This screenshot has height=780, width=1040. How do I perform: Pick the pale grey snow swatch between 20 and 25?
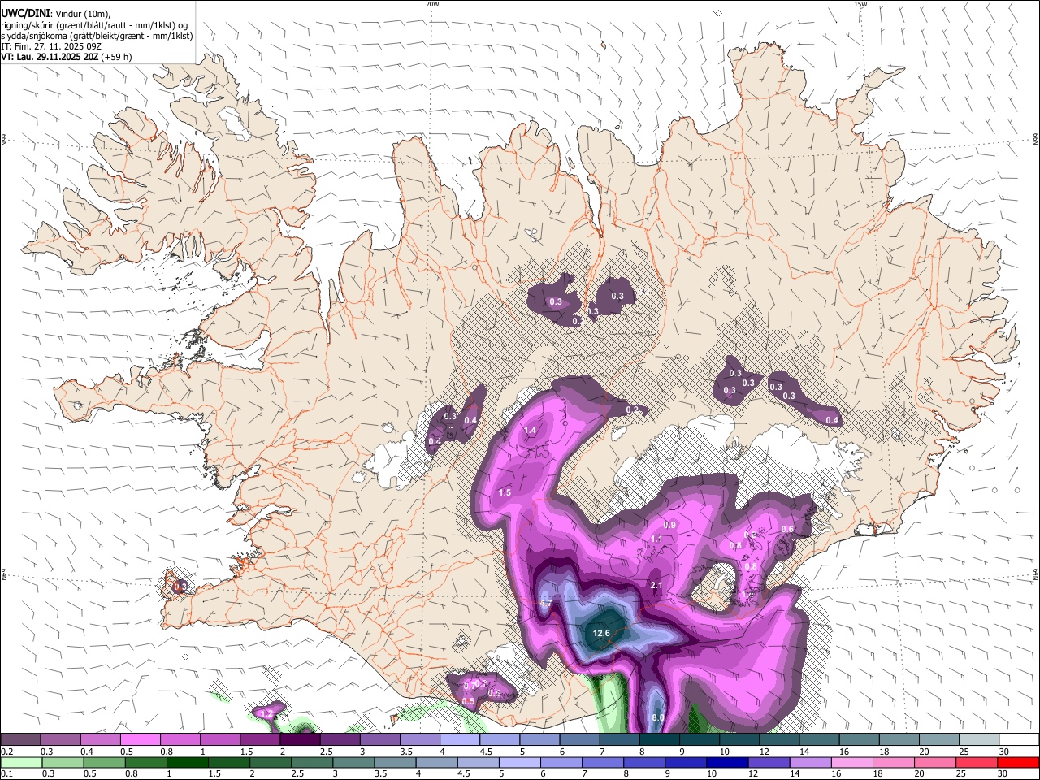939,740
